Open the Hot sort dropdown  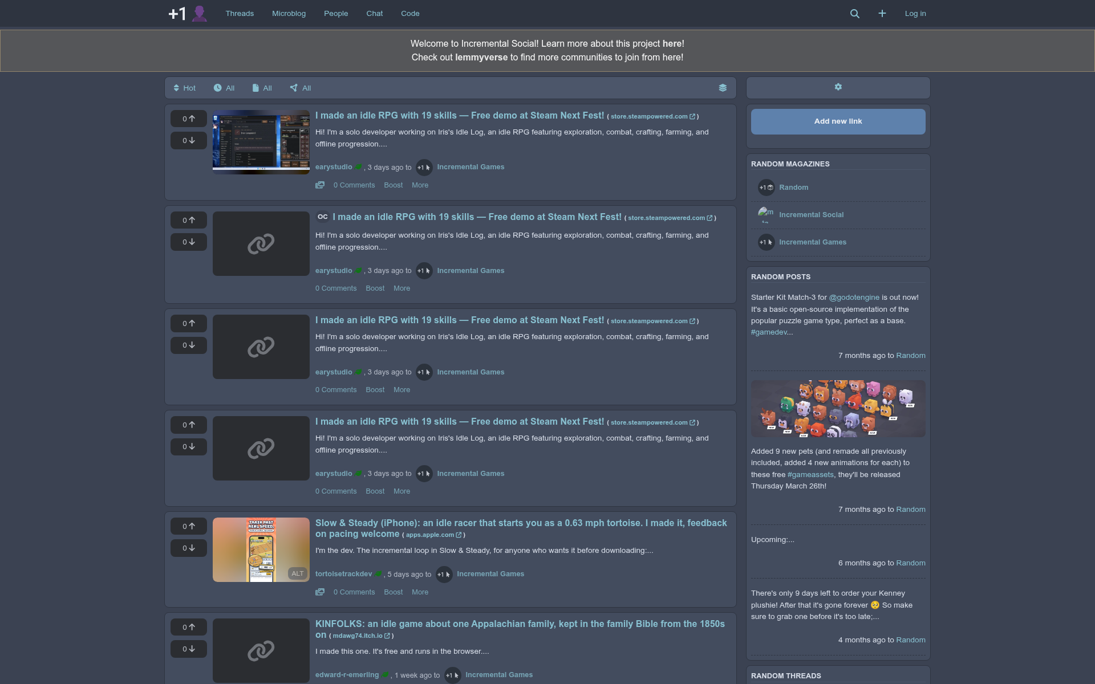click(185, 88)
